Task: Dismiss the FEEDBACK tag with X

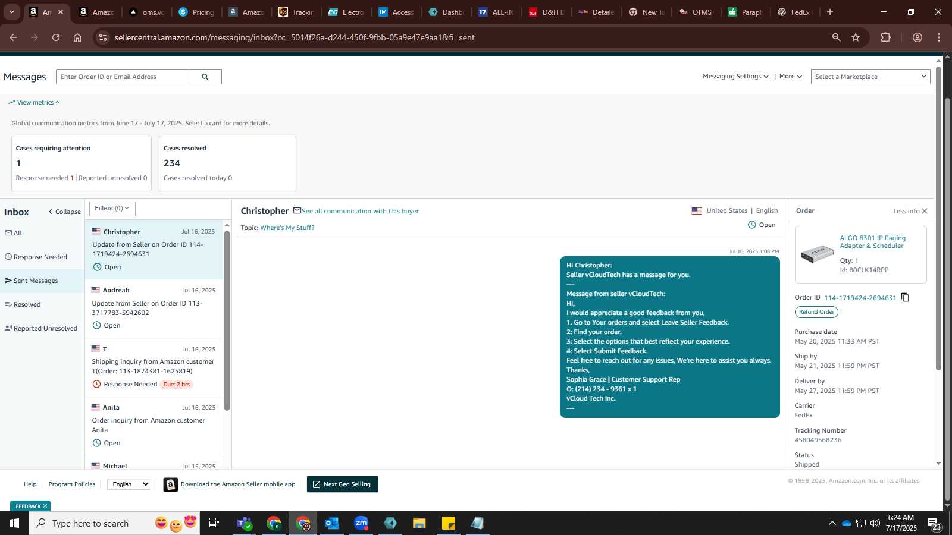Action: pyautogui.click(x=45, y=506)
